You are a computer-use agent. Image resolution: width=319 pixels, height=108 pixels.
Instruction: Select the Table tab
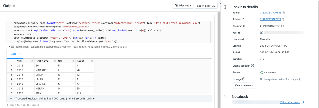(13, 54)
